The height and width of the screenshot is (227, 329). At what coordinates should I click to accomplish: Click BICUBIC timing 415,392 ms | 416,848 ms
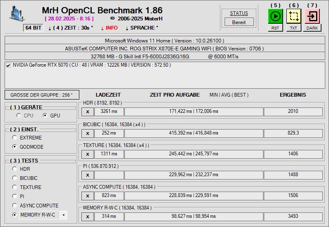pyautogui.click(x=194, y=133)
